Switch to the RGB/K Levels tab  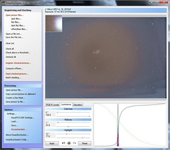52,105
